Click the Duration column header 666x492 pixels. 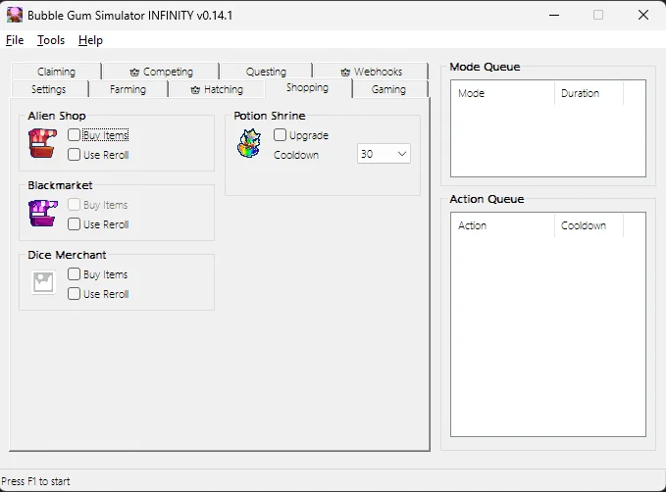[589, 93]
